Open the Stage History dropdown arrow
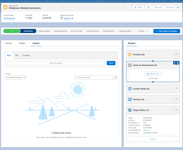183x150 pixels. click(176, 110)
